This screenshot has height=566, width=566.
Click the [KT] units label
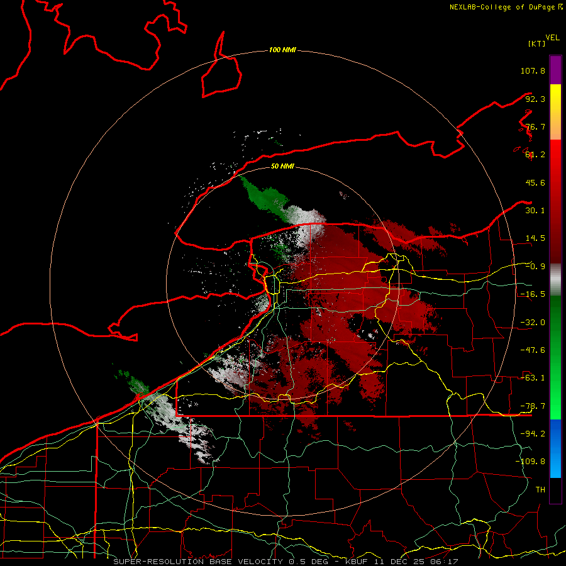[x=536, y=43]
